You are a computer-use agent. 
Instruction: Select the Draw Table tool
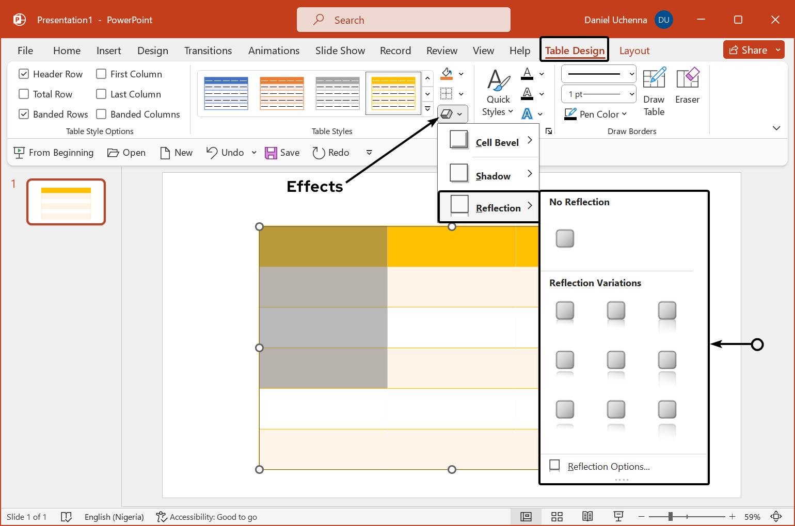pyautogui.click(x=654, y=92)
